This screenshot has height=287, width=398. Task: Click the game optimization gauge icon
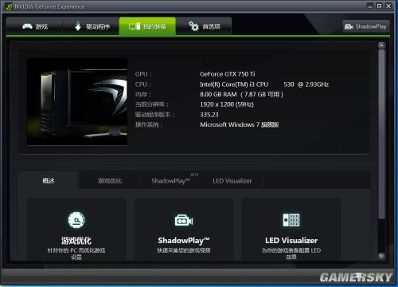click(x=76, y=220)
